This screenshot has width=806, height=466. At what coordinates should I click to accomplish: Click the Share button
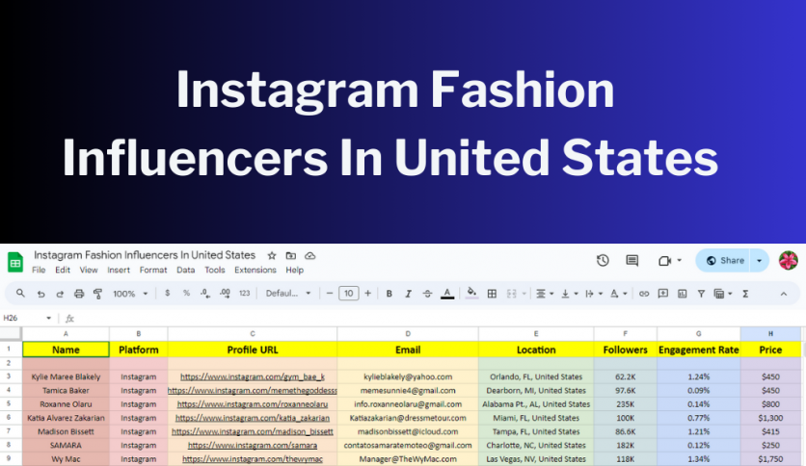coord(724,261)
